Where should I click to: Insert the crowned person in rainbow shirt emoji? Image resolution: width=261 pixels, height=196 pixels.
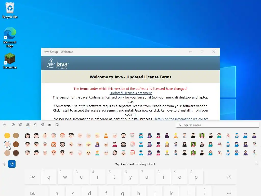tap(97, 153)
